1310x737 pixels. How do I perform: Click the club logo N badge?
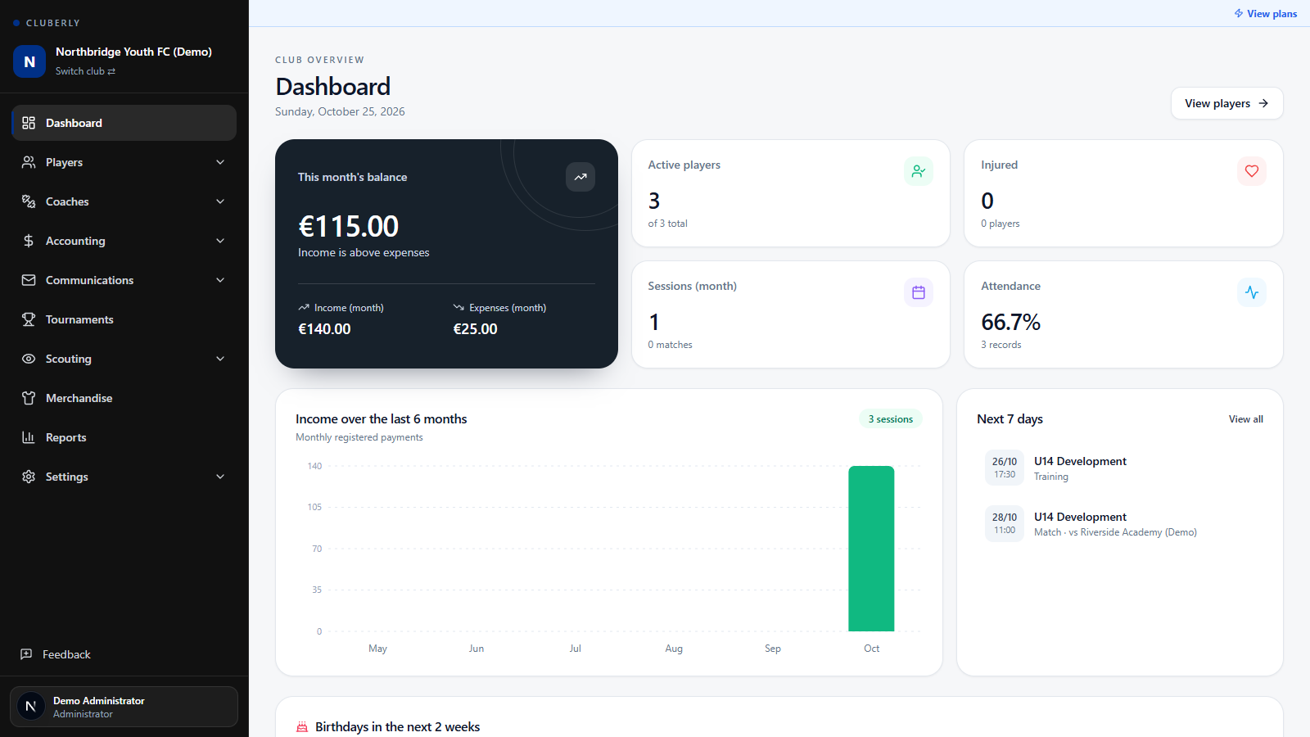pyautogui.click(x=29, y=61)
